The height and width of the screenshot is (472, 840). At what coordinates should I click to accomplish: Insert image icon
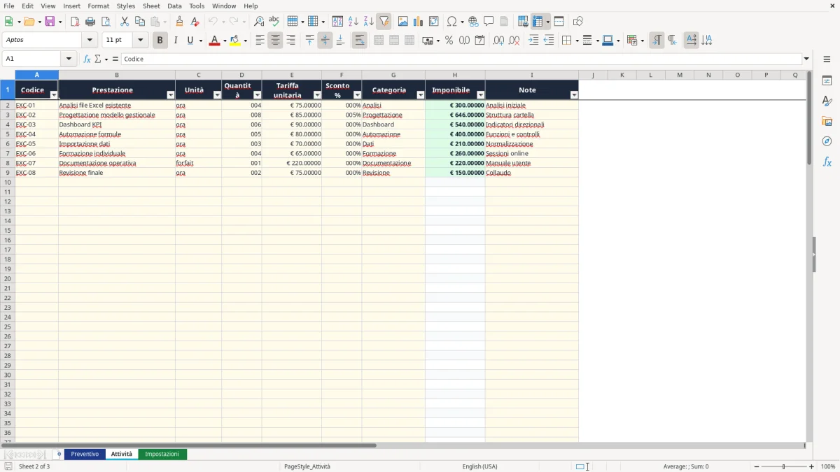(x=403, y=22)
